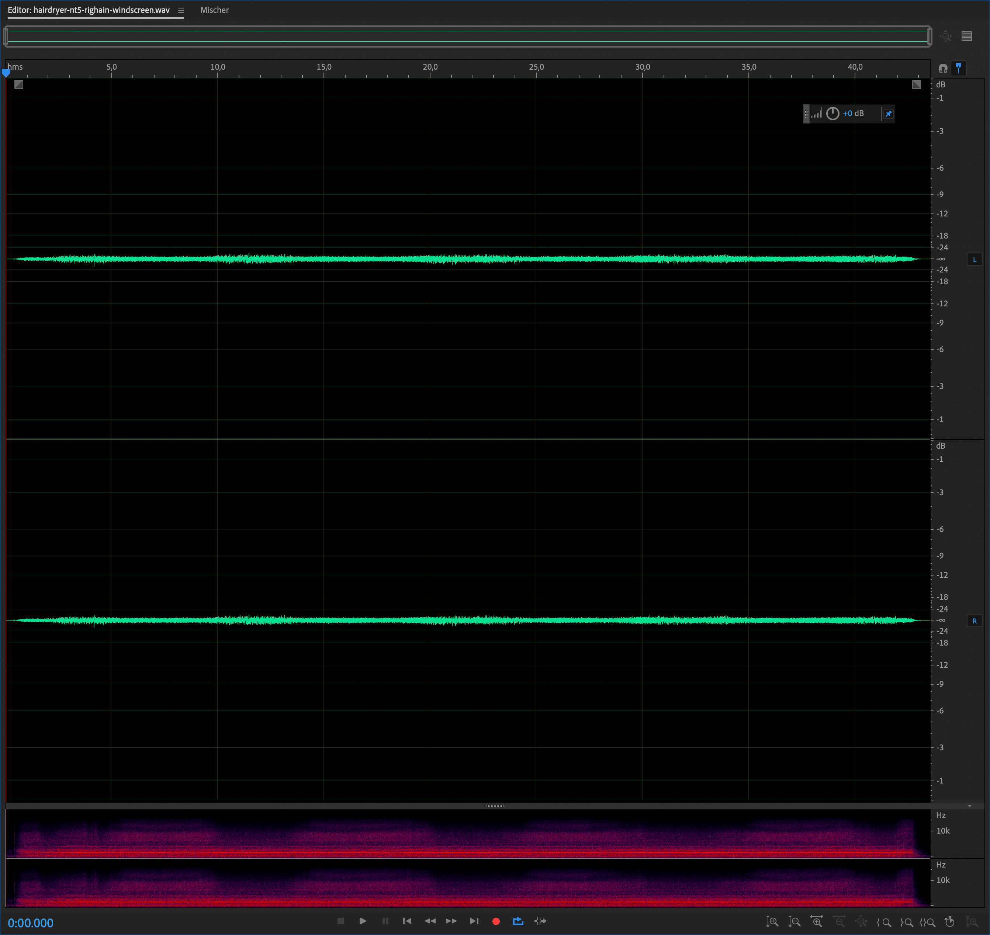The height and width of the screenshot is (935, 990).
Task: Click the Fast Forward button
Action: [451, 921]
